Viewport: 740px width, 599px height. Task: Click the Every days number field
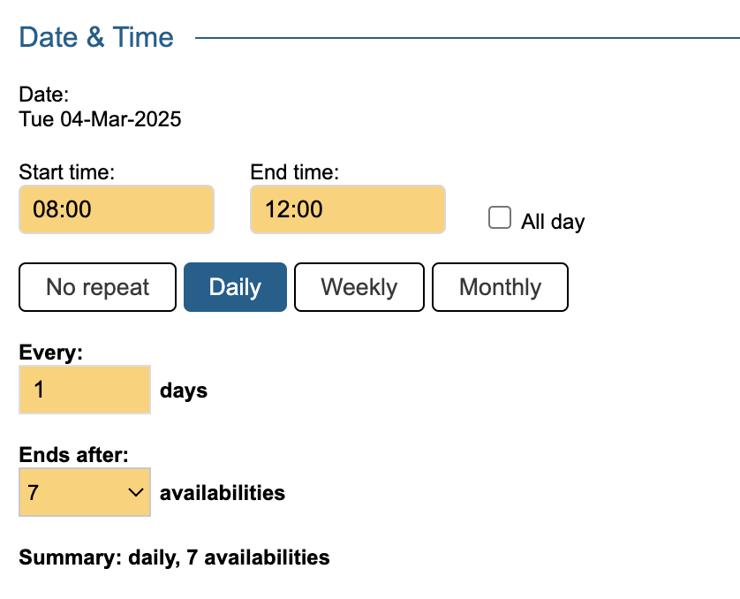[84, 390]
